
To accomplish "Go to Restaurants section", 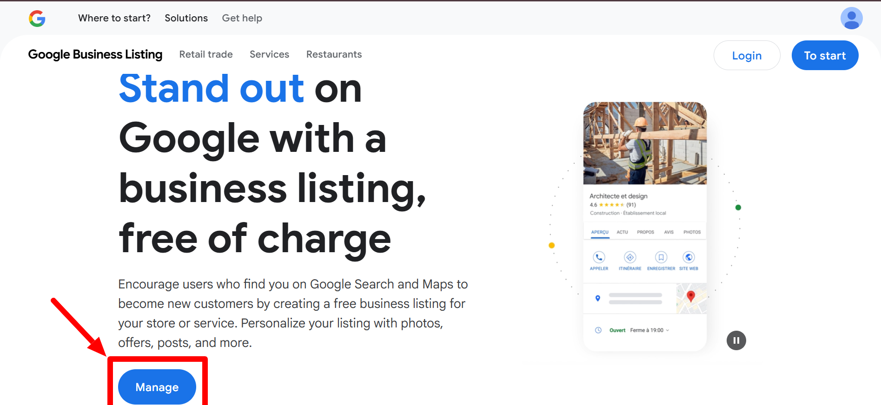I will point(334,54).
